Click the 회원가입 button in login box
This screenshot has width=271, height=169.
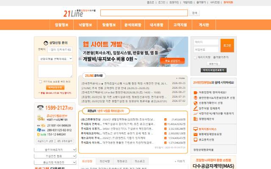coord(213,64)
